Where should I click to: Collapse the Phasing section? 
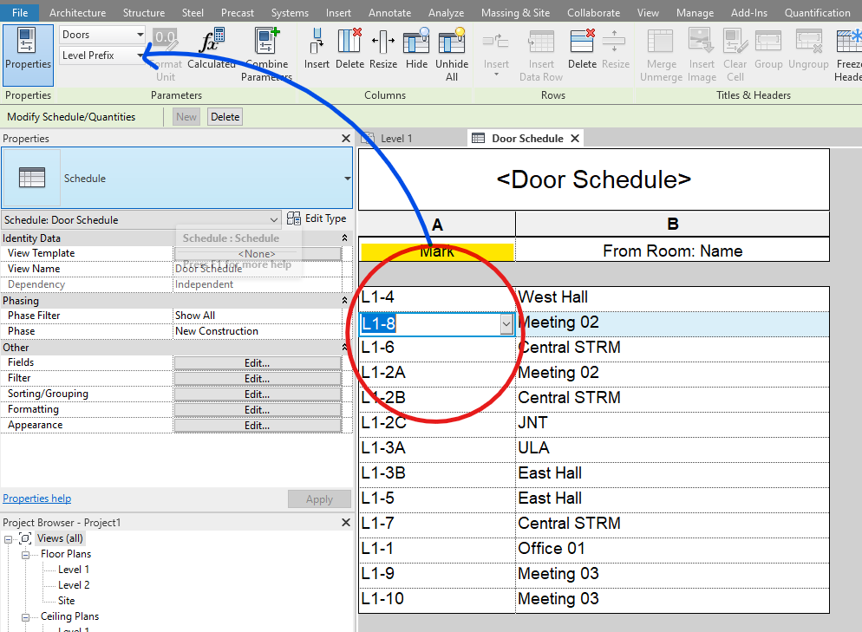coord(343,301)
